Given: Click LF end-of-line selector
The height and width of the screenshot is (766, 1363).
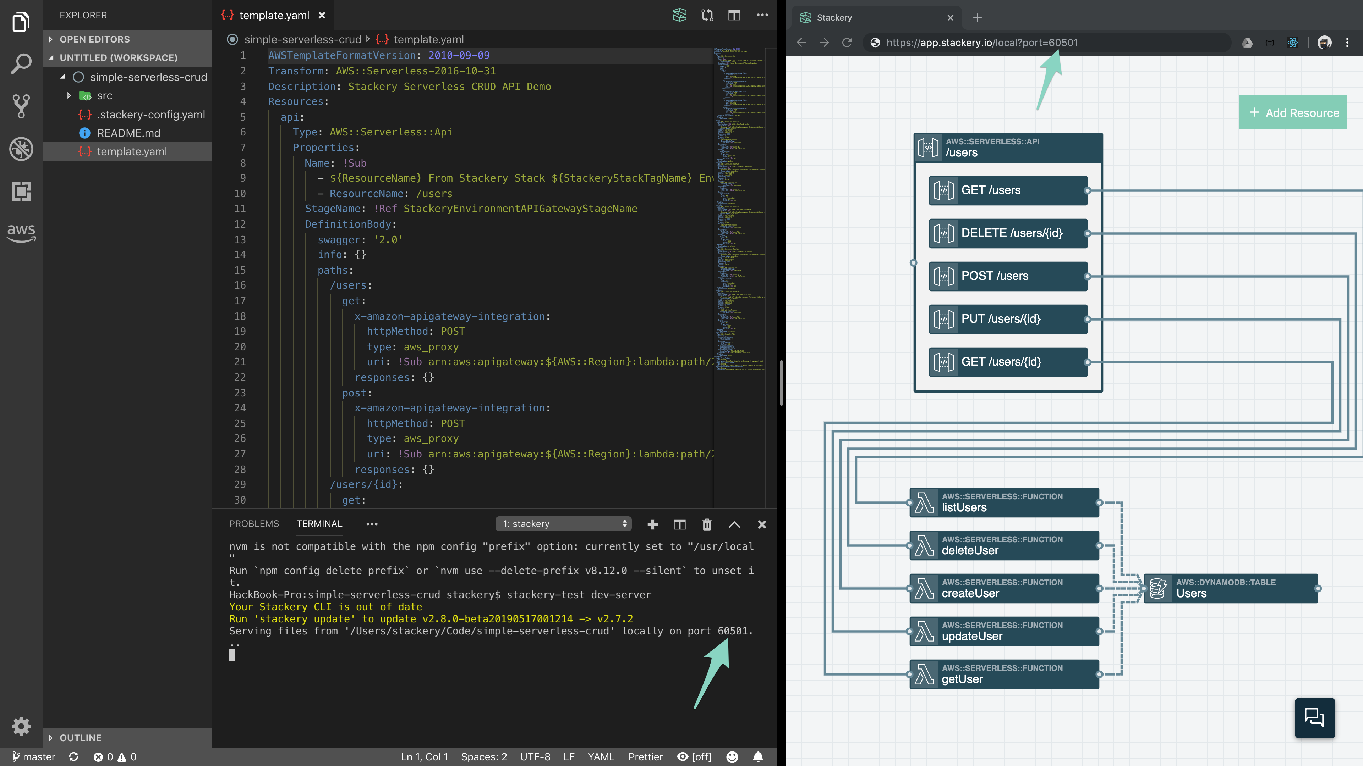Looking at the screenshot, I should pyautogui.click(x=569, y=756).
